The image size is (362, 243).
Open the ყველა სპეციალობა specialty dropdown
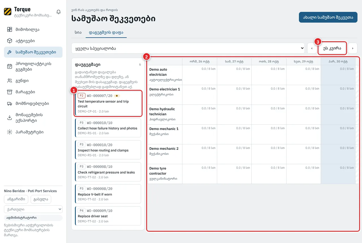(x=188, y=48)
